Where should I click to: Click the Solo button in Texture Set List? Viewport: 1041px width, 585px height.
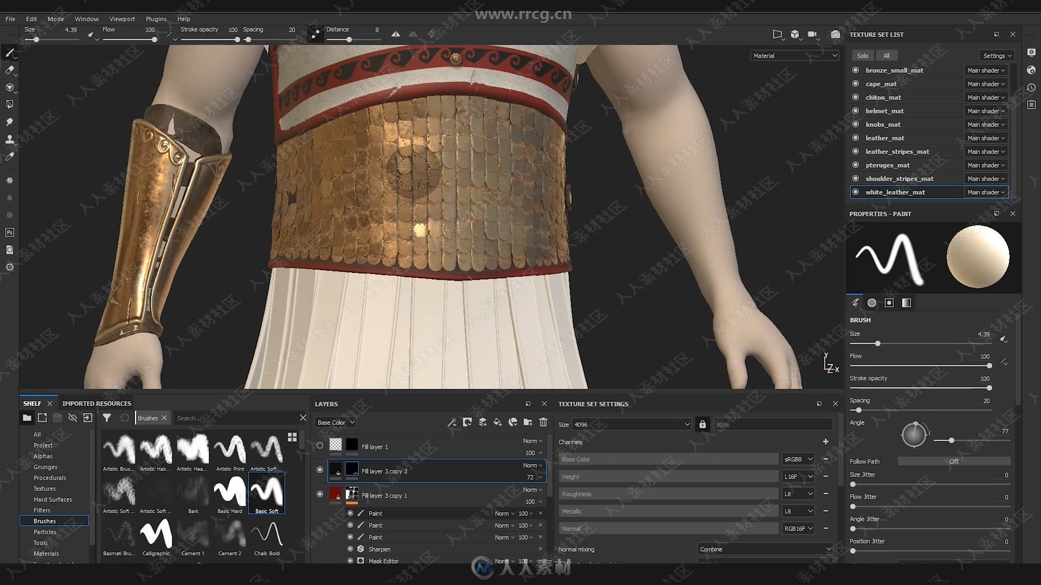point(864,56)
